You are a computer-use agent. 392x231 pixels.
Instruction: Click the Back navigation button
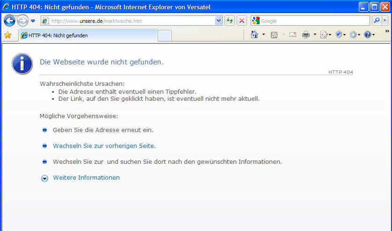[9, 21]
